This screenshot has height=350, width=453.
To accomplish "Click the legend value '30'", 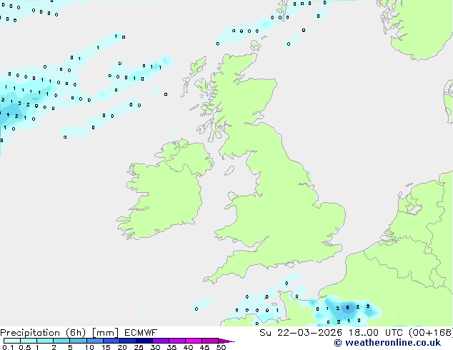I will click(x=155, y=347).
